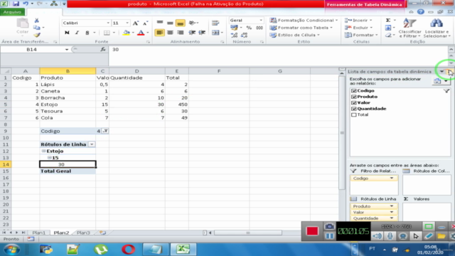
Task: Click the Underline (S) formatting icon
Action: pyautogui.click(x=87, y=33)
